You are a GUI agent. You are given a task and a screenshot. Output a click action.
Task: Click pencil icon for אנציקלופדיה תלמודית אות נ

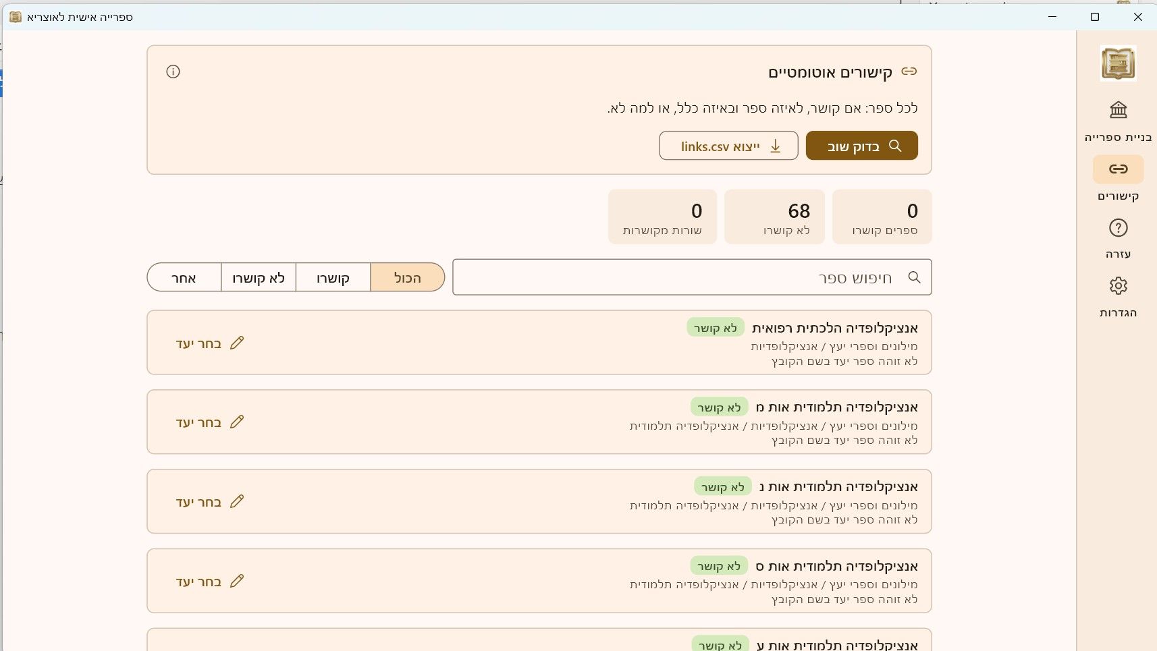pos(237,502)
